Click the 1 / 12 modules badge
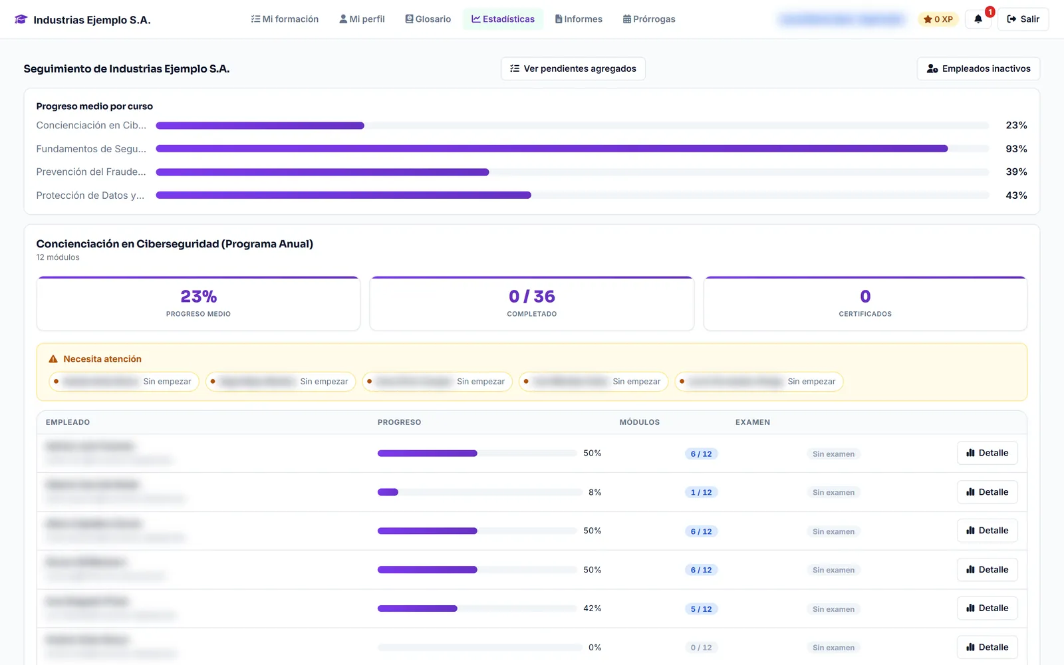Image resolution: width=1064 pixels, height=665 pixels. (701, 493)
